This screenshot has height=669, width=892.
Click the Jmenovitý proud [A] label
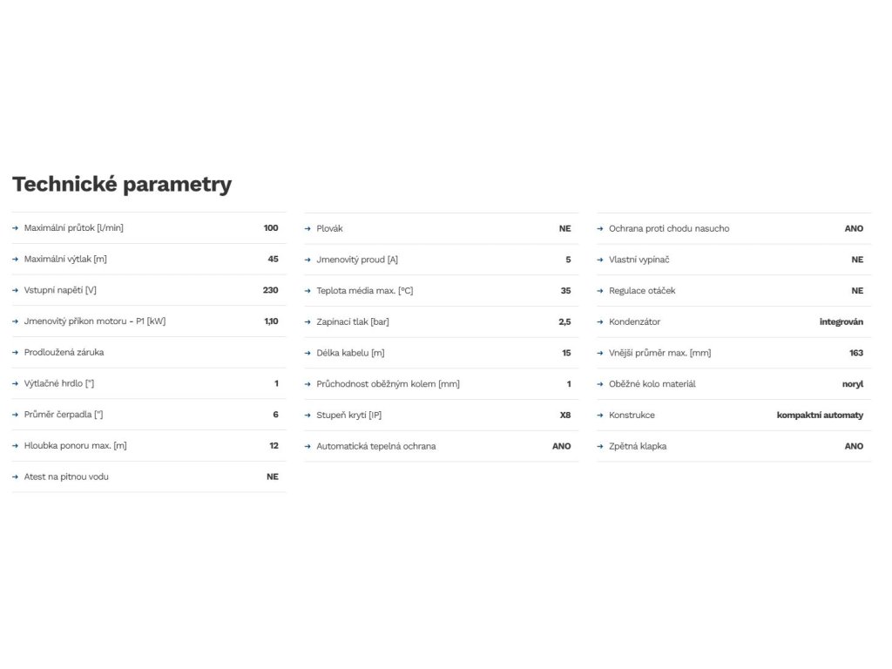point(357,260)
